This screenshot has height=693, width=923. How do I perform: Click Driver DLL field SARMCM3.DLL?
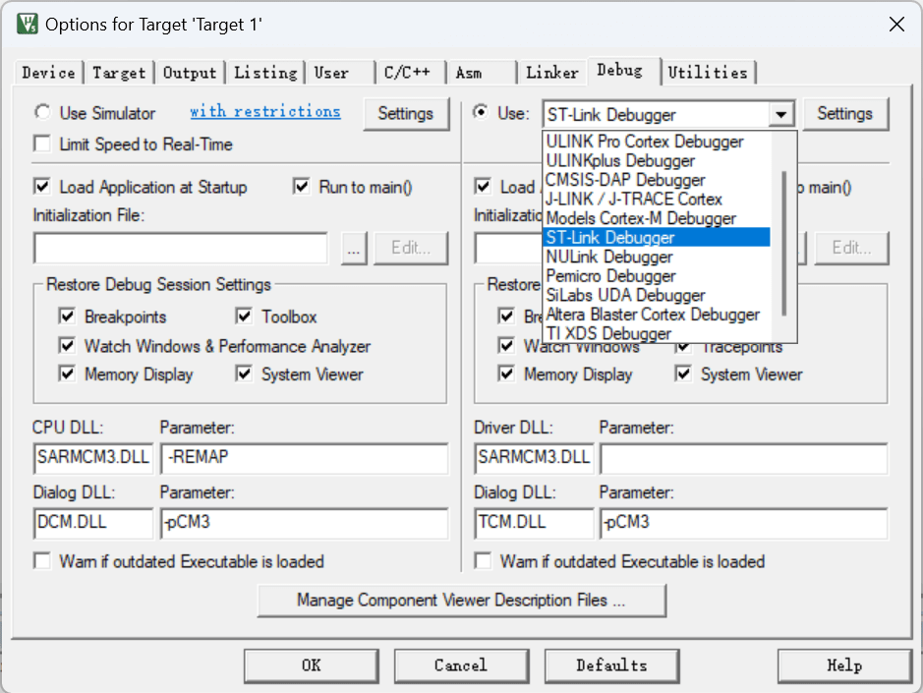pos(534,457)
